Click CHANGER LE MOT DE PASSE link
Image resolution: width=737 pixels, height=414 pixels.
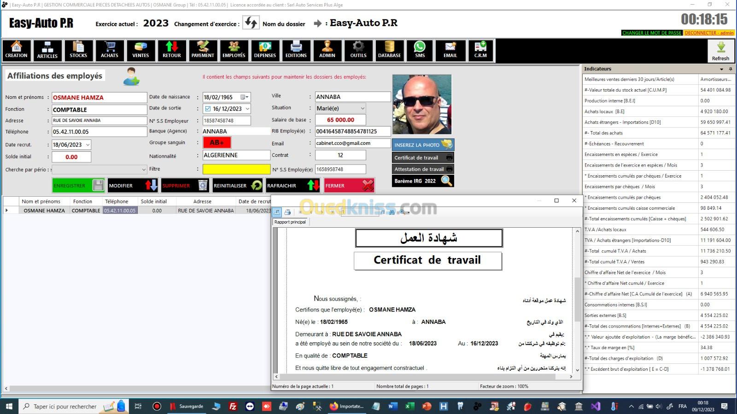click(651, 33)
